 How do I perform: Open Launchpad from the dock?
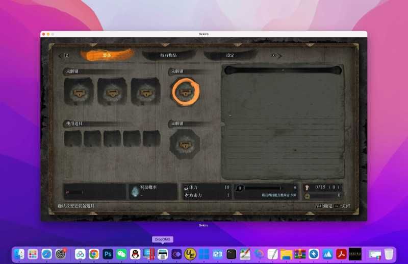coord(33,254)
